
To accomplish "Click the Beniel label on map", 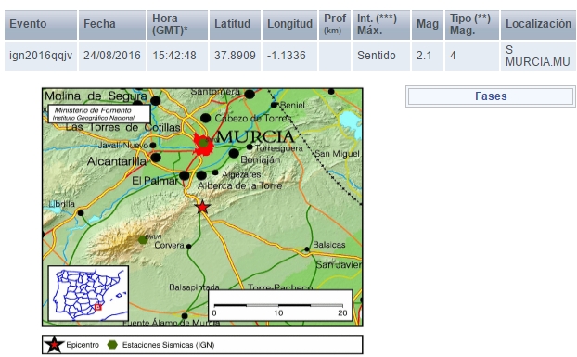I will click(292, 105).
